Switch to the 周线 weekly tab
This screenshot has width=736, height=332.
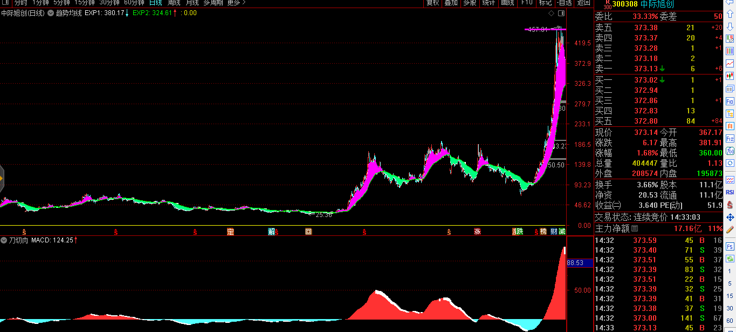174,3
